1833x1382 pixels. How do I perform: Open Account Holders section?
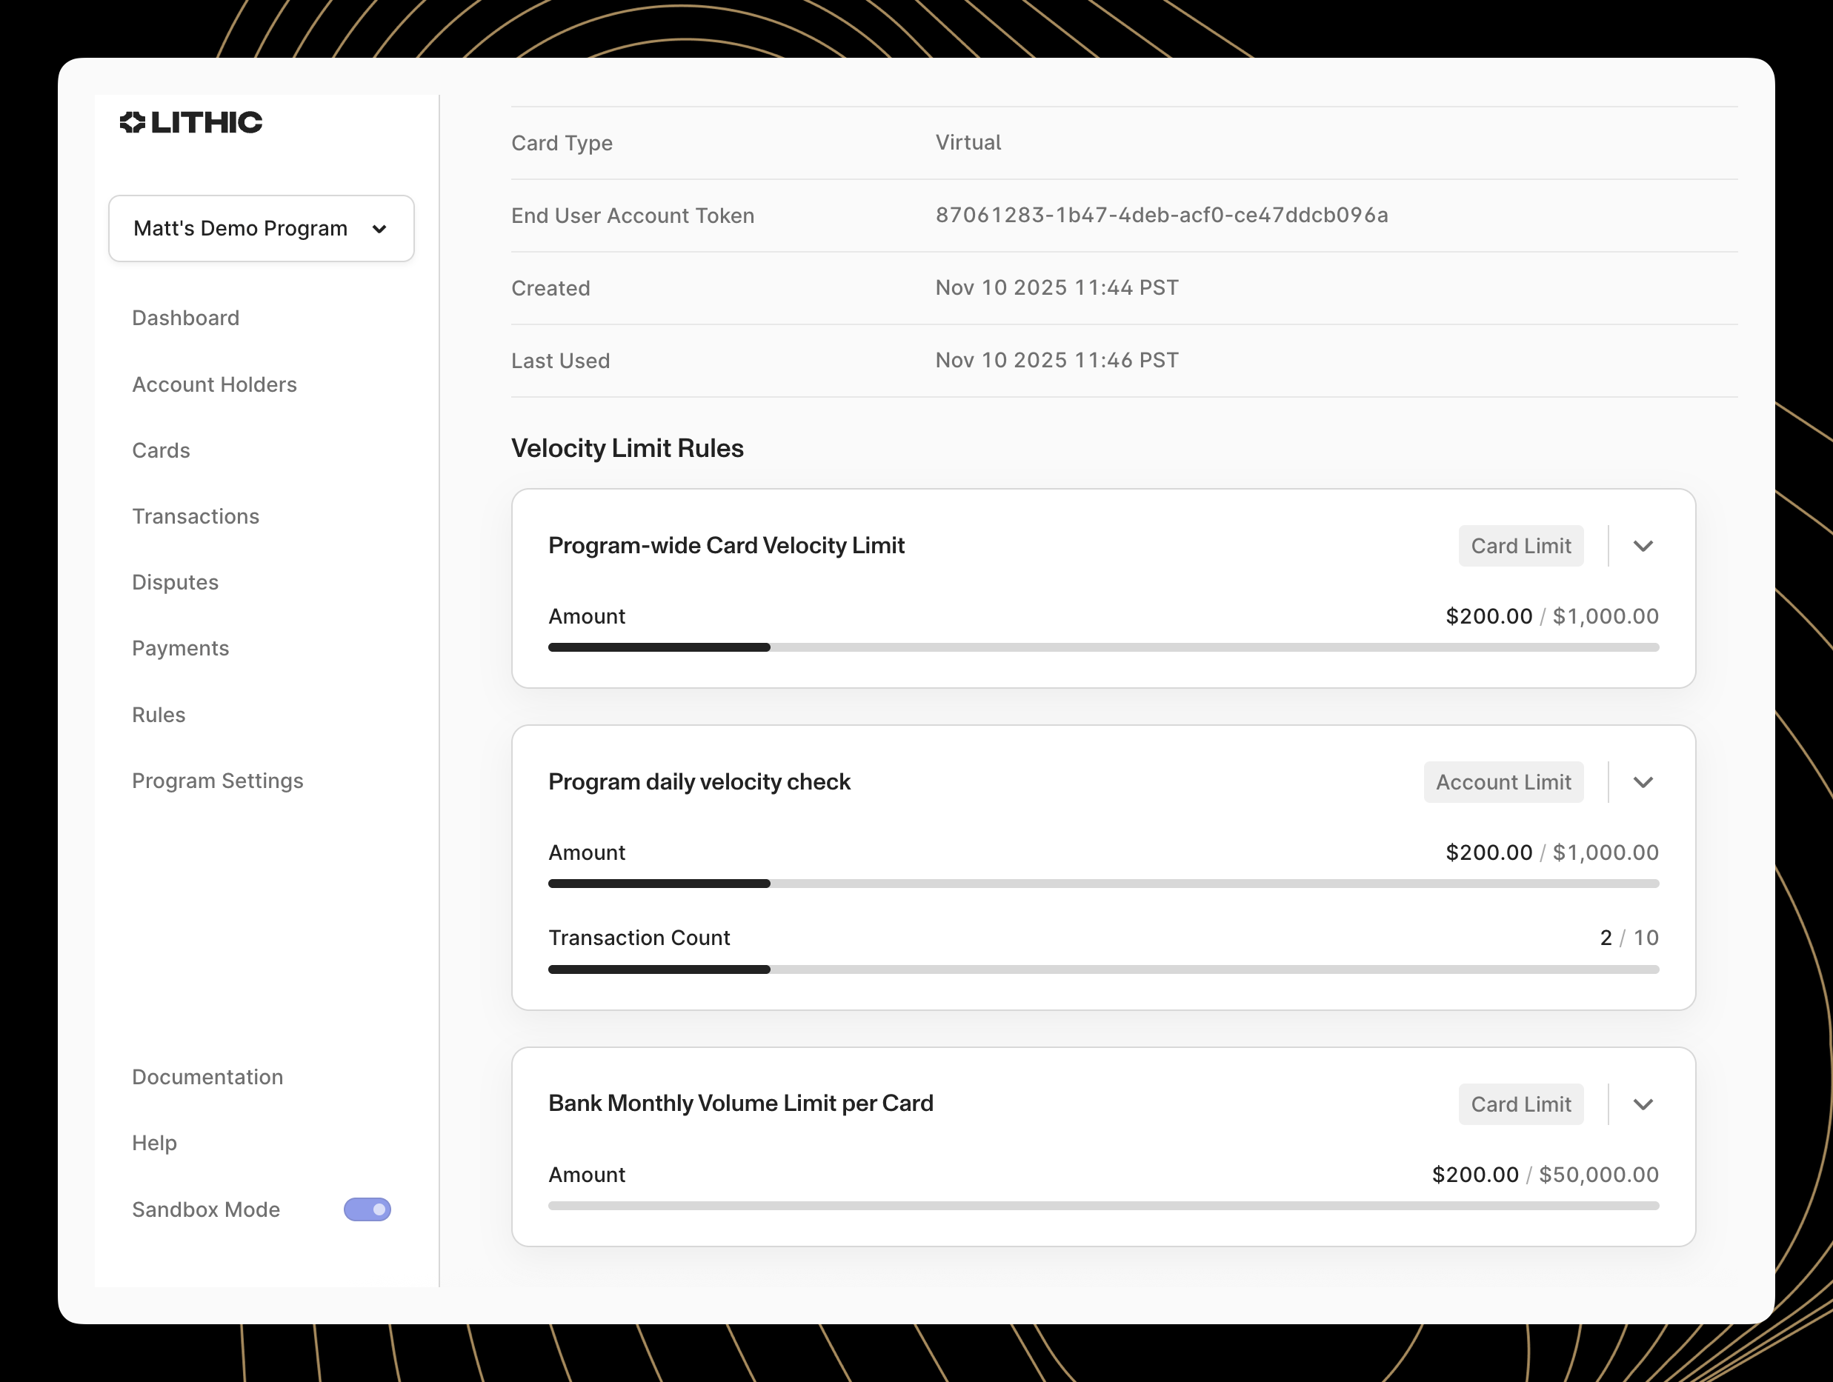(214, 384)
